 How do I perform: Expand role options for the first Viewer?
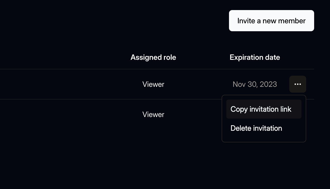point(153,84)
